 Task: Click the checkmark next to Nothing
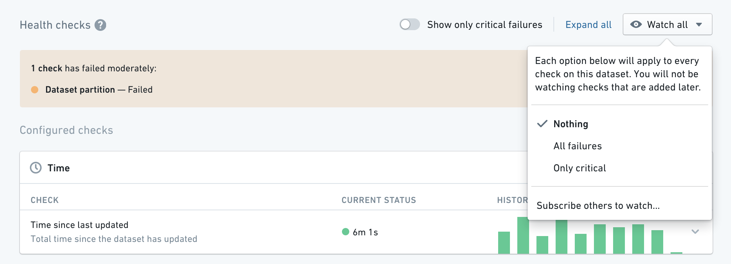tap(542, 124)
